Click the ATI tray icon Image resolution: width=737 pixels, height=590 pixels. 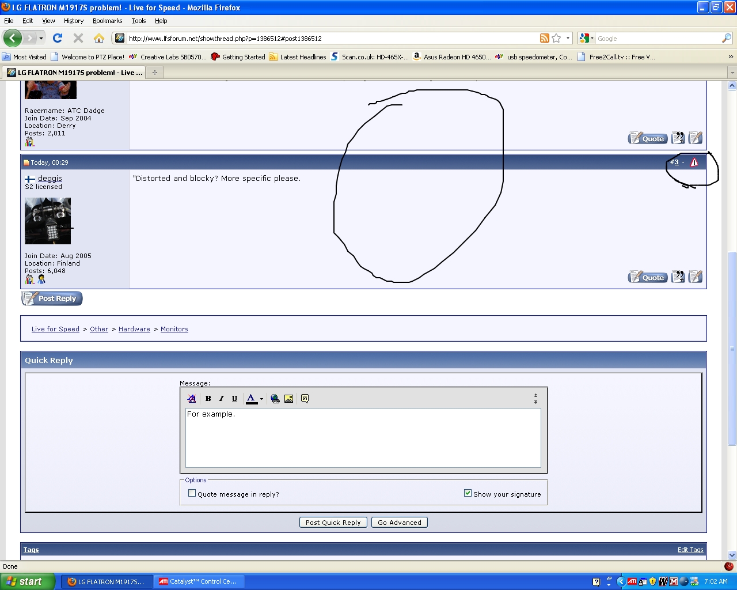click(x=632, y=581)
